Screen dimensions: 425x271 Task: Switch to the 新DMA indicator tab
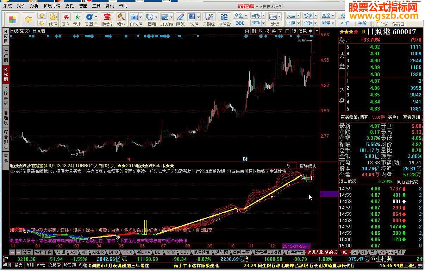[144, 252]
